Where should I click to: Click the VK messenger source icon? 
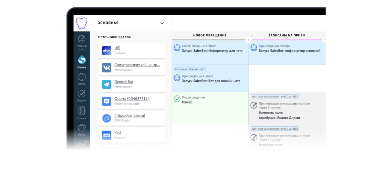[x=107, y=68]
